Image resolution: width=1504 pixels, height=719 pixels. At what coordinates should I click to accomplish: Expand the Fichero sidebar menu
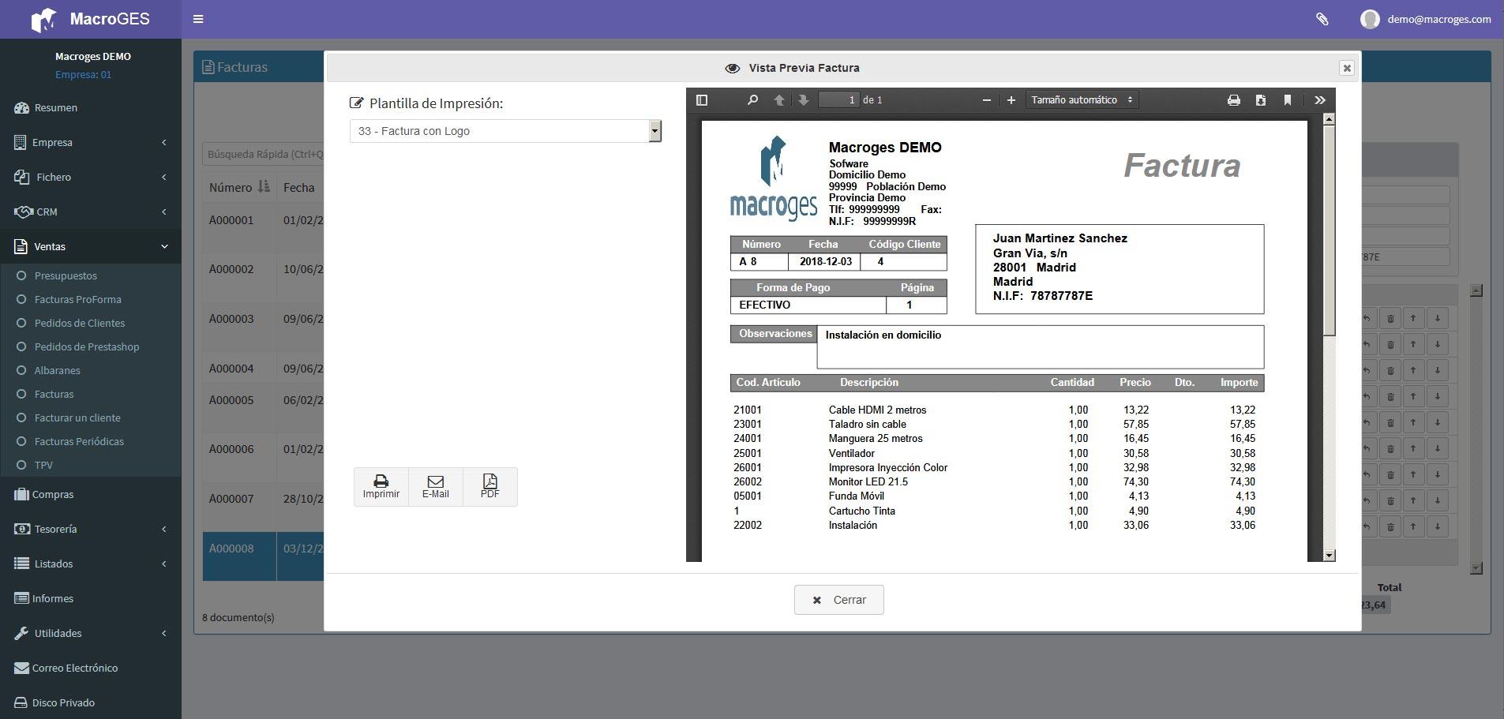91,177
